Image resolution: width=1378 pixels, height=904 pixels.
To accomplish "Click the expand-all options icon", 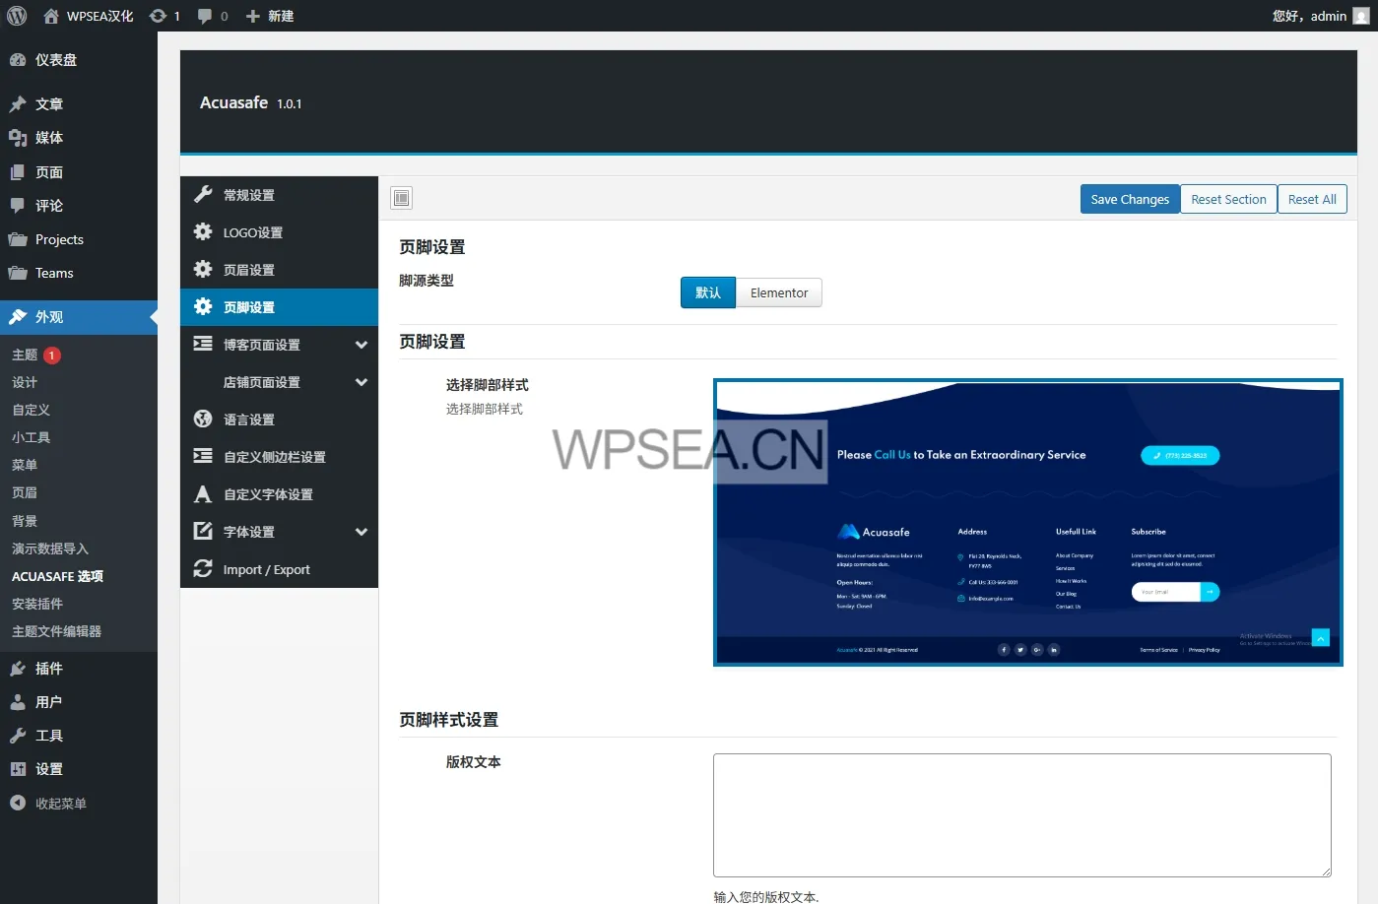I will pyautogui.click(x=401, y=199).
